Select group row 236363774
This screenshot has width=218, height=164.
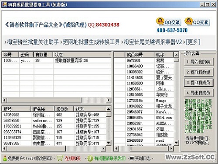54,132
